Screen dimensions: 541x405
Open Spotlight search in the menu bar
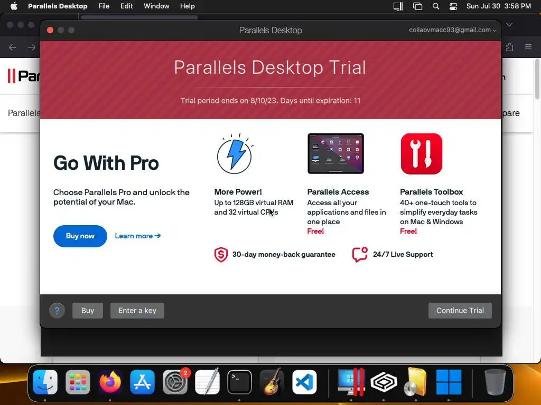point(436,6)
